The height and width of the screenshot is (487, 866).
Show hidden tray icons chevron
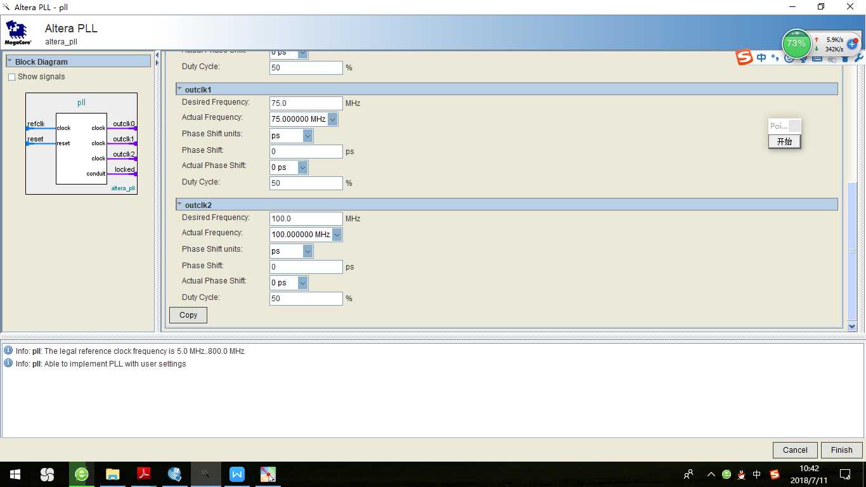pos(711,474)
